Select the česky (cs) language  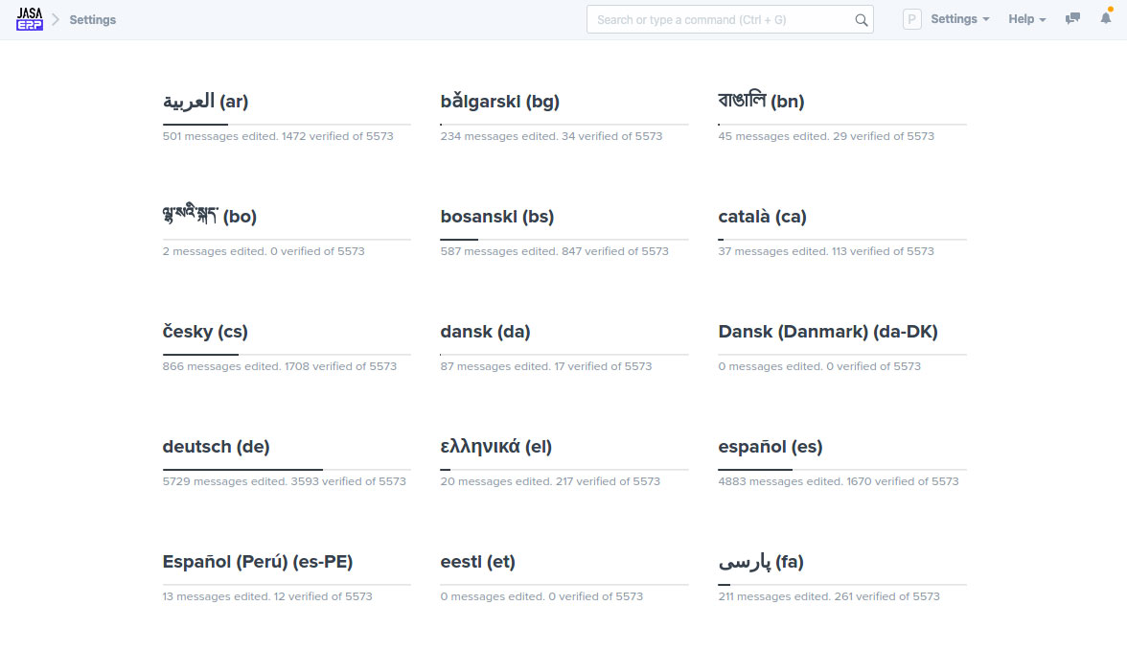(x=205, y=332)
